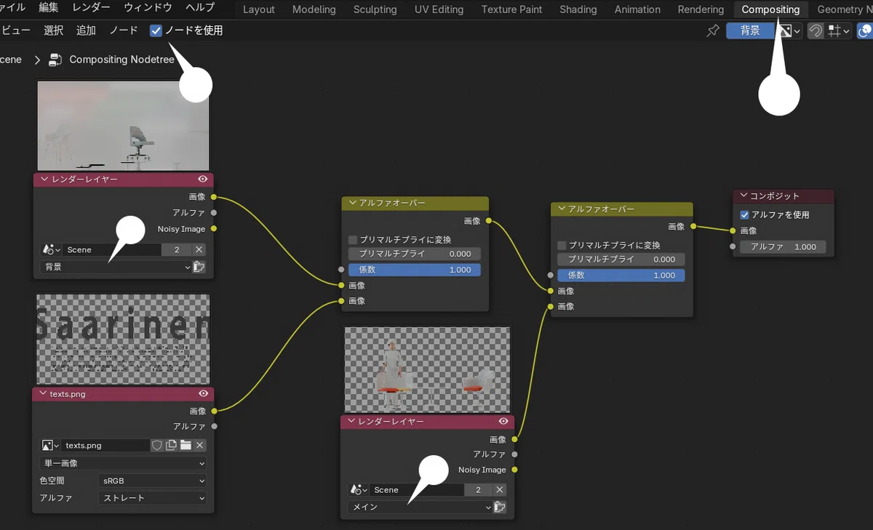Open scene browse icon on メイン render layer node

coord(358,490)
